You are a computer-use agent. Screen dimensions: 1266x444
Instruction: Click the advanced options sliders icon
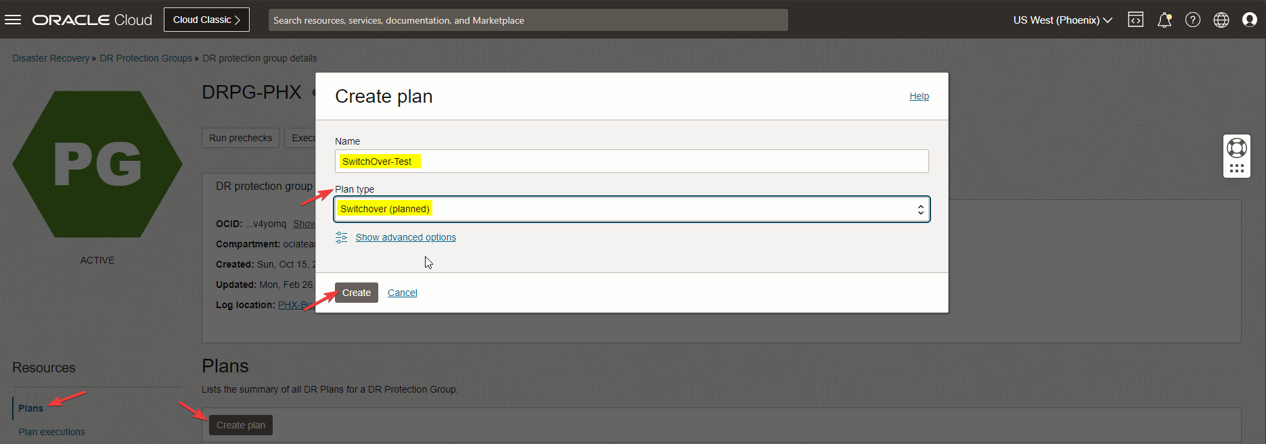tap(342, 237)
